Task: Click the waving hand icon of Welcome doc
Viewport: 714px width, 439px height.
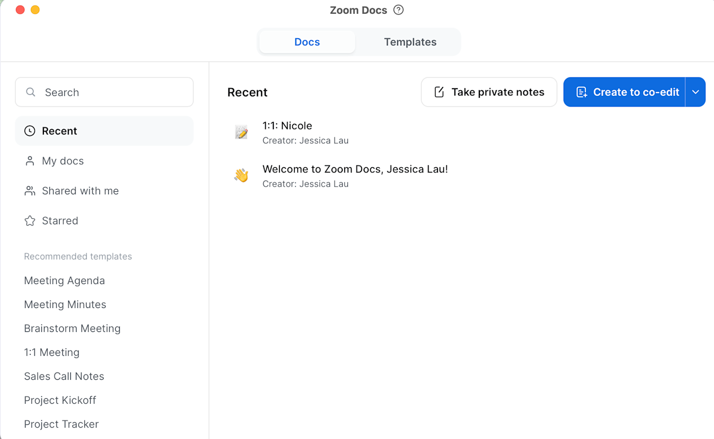Action: click(x=241, y=175)
